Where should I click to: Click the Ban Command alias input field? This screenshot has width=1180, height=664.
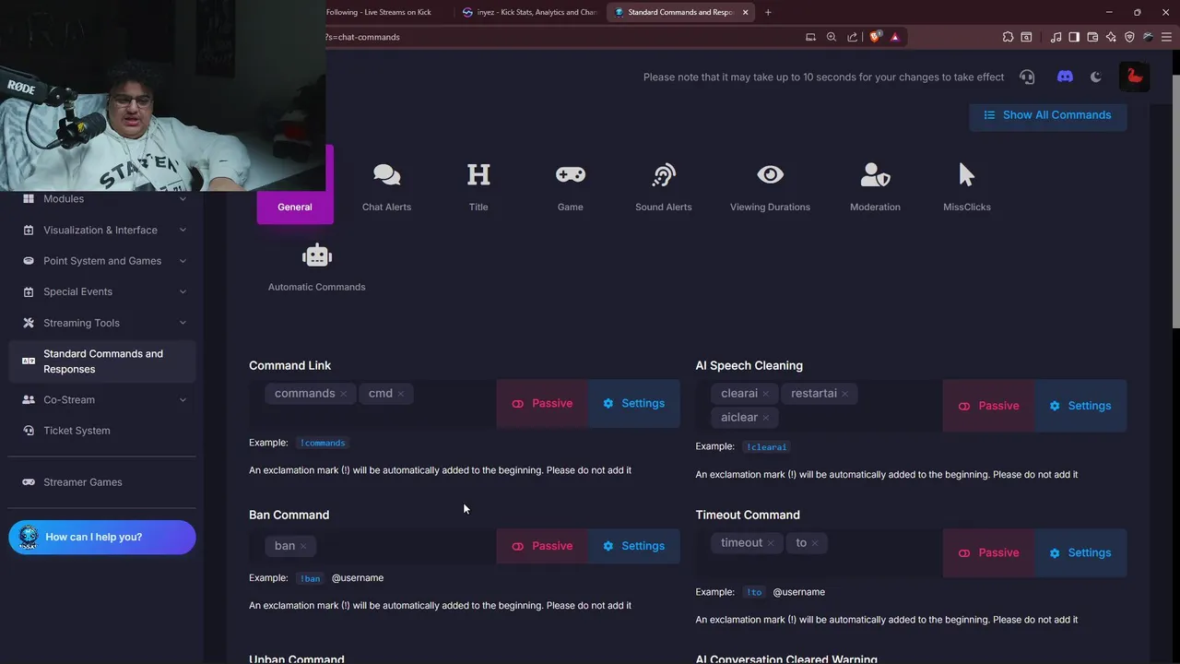point(372,546)
